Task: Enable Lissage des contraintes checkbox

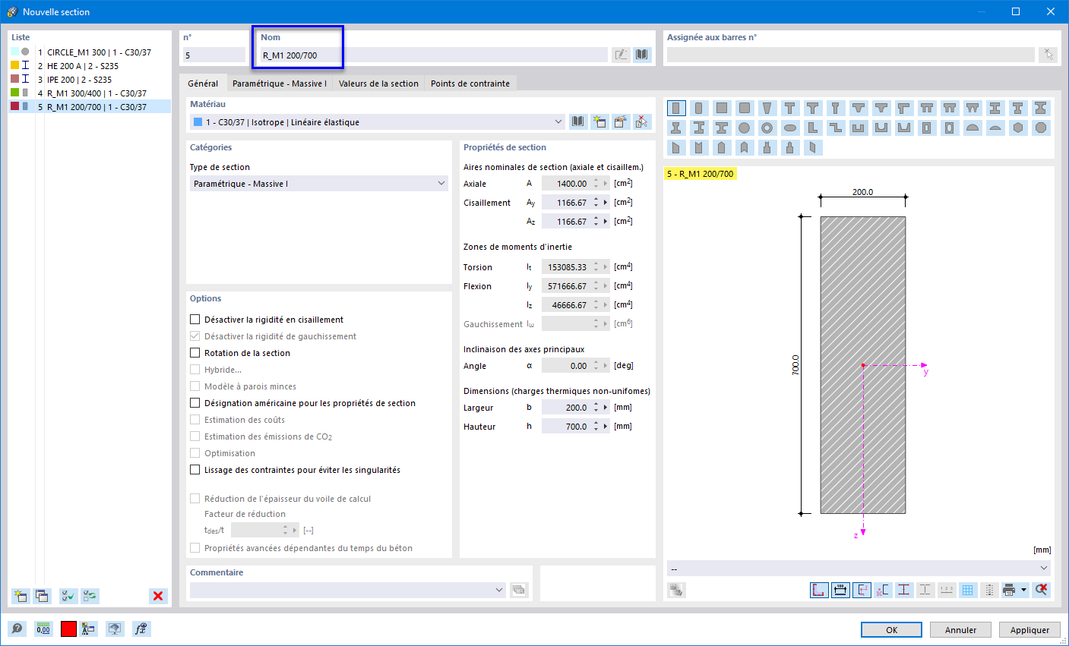Action: (x=195, y=470)
